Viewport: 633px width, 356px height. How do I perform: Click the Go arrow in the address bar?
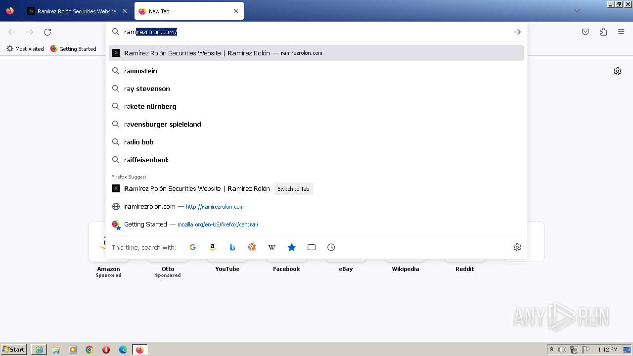(517, 32)
